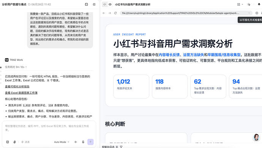Image resolution: width=262 pixels, height=148 pixels.
Task: Click the TRAE Work agent icon
Action: click(7, 60)
